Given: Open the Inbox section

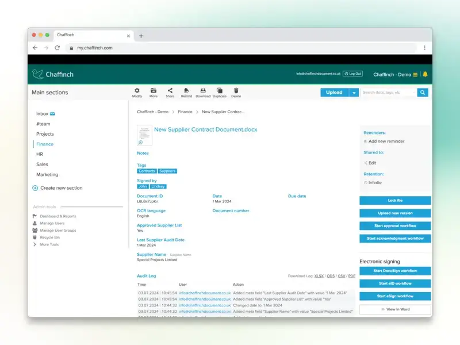Looking at the screenshot, I should tap(42, 113).
